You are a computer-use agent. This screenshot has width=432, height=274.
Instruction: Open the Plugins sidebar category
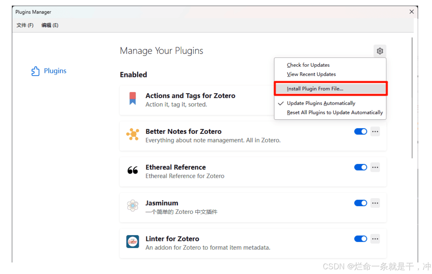click(x=49, y=71)
